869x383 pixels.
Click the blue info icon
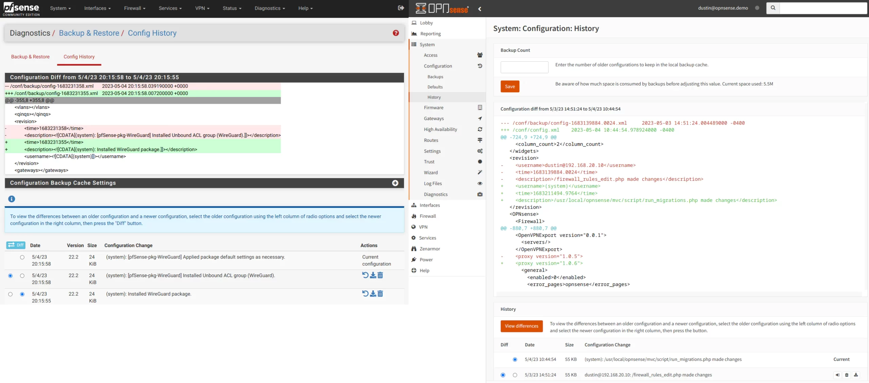[x=12, y=199]
